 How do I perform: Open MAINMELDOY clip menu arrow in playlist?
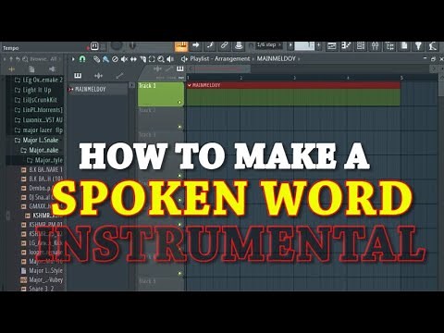click(190, 85)
